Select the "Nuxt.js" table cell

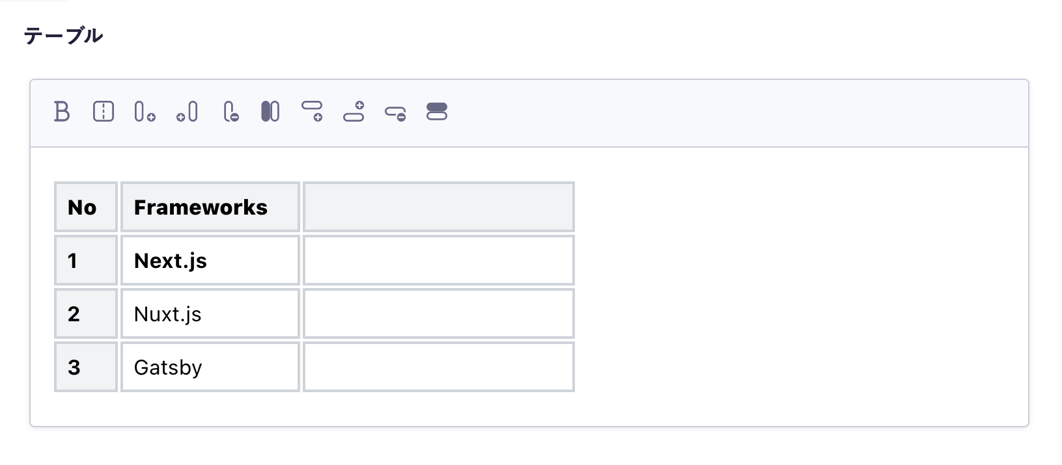click(210, 314)
